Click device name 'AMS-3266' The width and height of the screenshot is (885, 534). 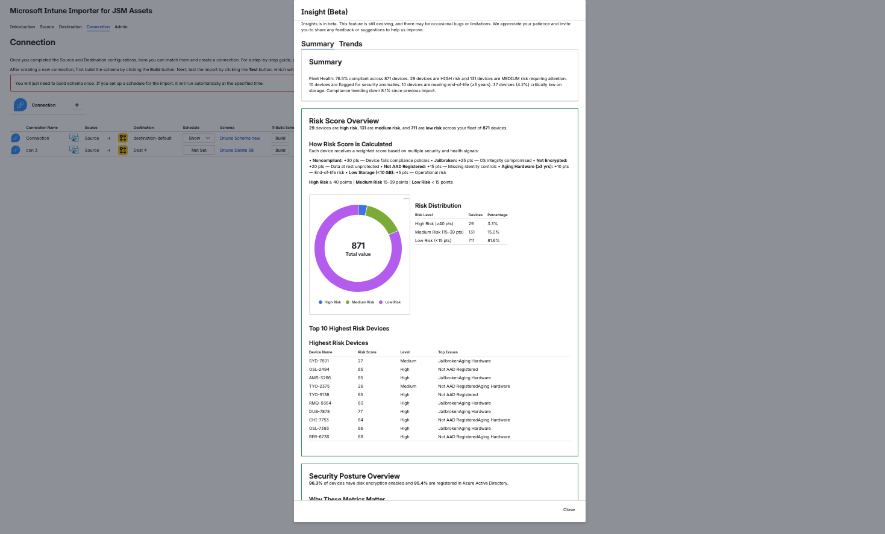(320, 378)
